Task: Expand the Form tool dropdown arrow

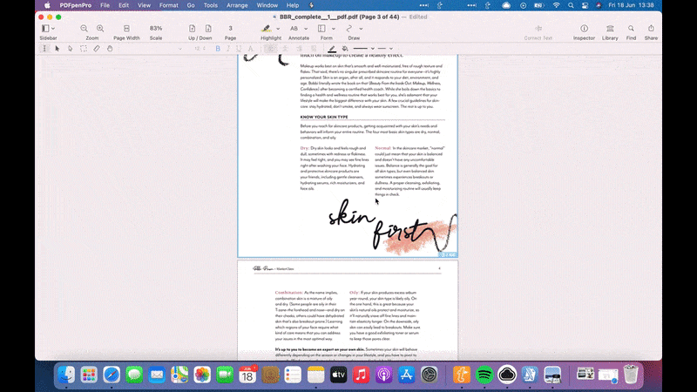Action: coord(334,29)
